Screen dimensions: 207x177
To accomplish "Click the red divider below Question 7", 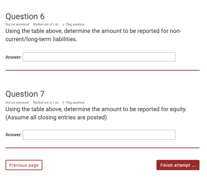I will 102,148.
